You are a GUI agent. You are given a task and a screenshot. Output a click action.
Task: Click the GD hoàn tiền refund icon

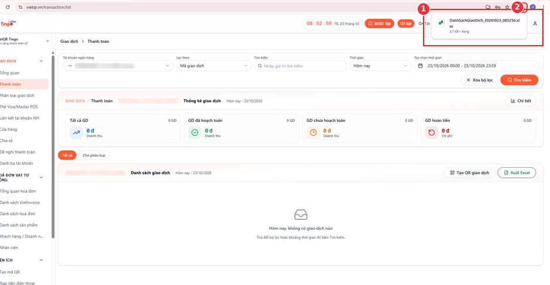[432, 133]
